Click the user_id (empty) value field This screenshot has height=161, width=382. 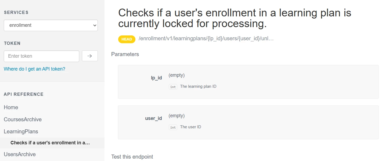click(176, 116)
